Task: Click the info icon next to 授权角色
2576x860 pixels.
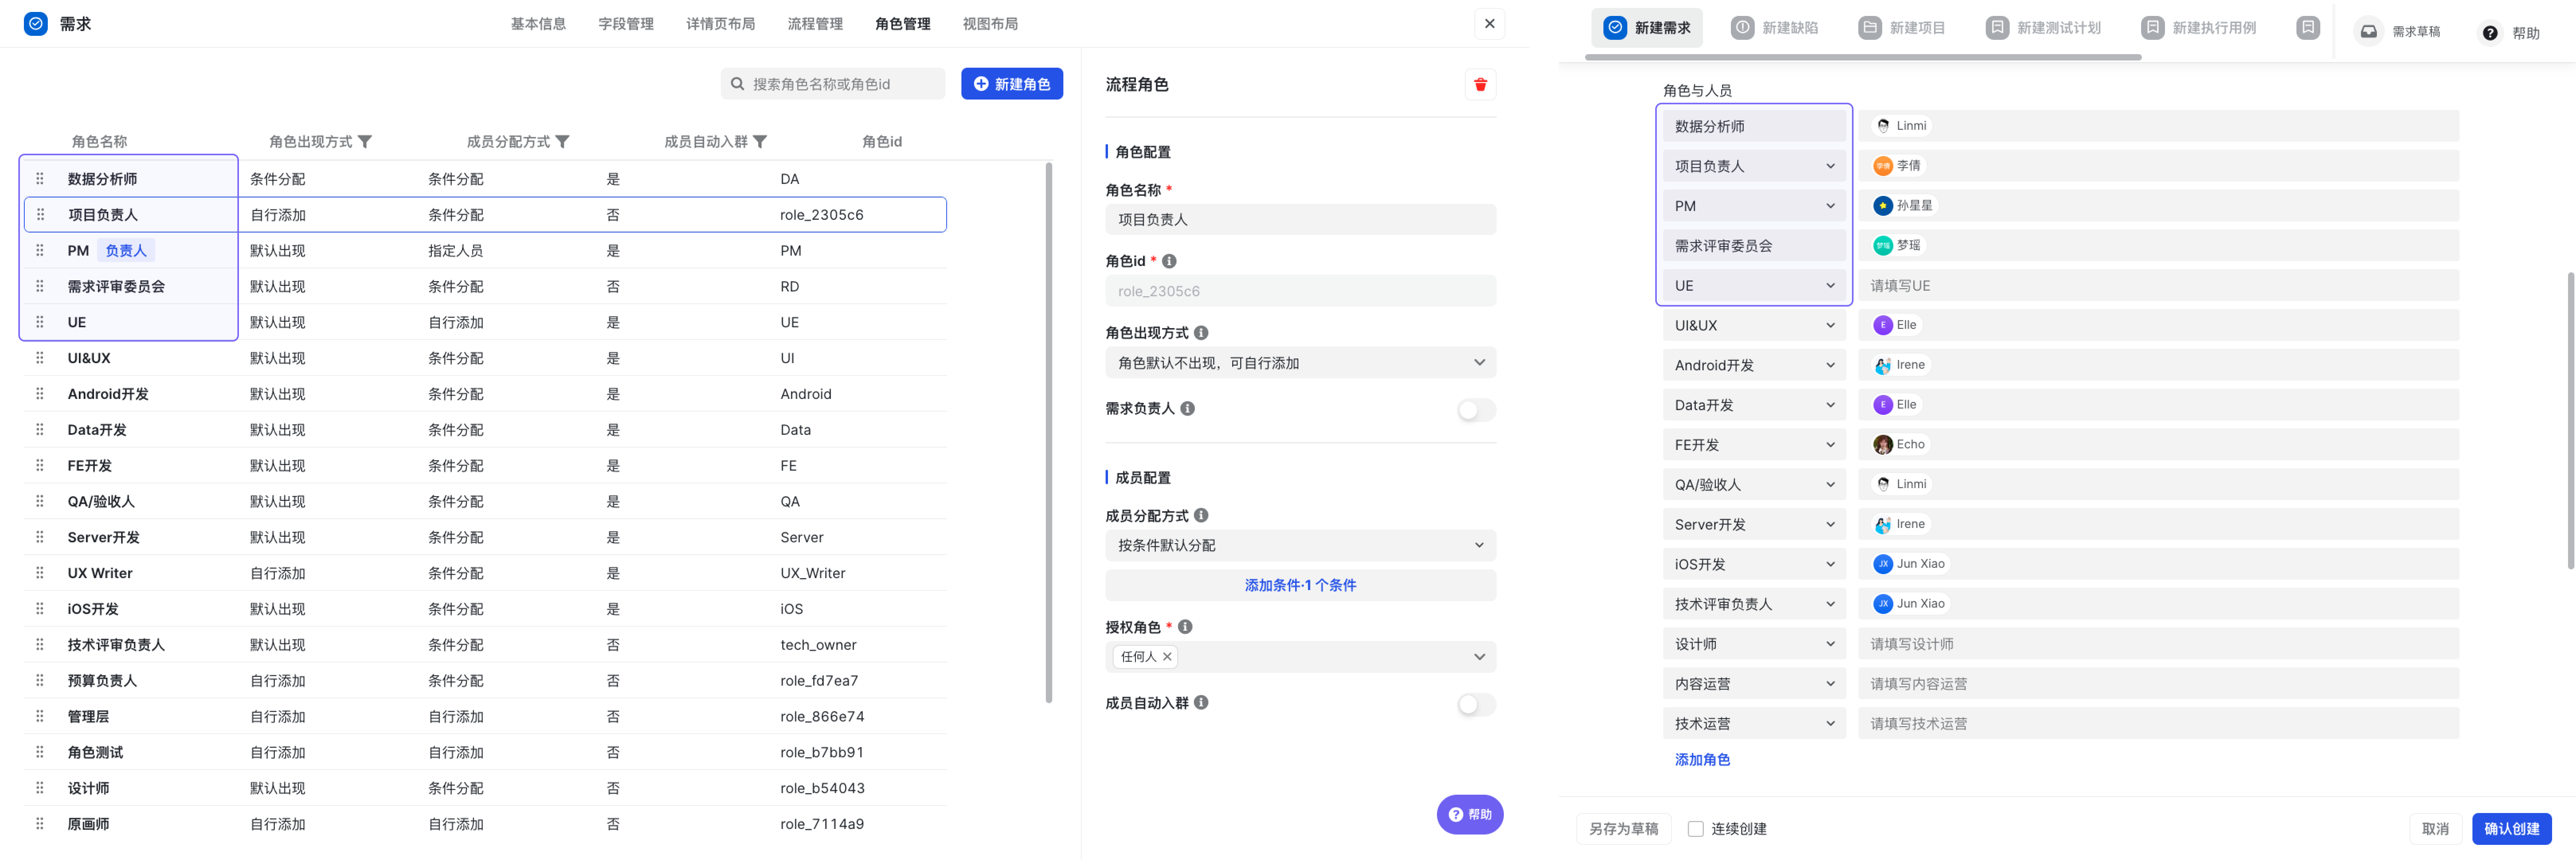Action: pyautogui.click(x=1185, y=627)
